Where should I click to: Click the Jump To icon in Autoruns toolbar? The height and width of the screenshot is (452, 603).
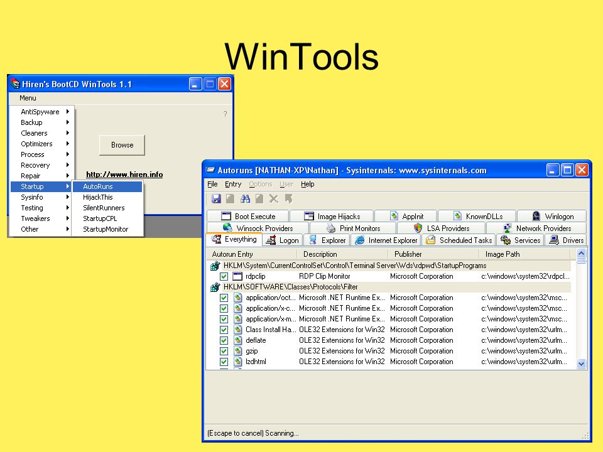tap(288, 199)
